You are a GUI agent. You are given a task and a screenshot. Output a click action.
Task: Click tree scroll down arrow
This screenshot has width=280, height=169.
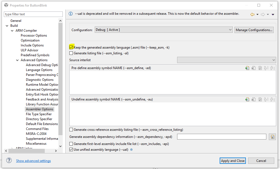[x=60, y=146]
